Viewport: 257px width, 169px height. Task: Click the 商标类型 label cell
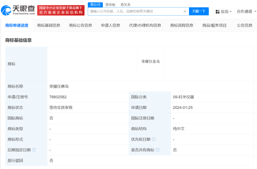pos(27,129)
